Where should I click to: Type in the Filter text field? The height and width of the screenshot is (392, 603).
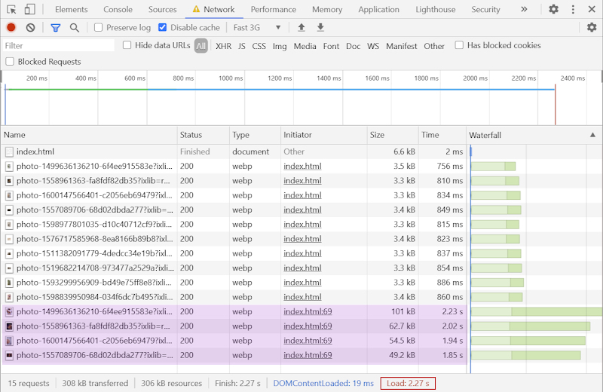[x=59, y=46]
